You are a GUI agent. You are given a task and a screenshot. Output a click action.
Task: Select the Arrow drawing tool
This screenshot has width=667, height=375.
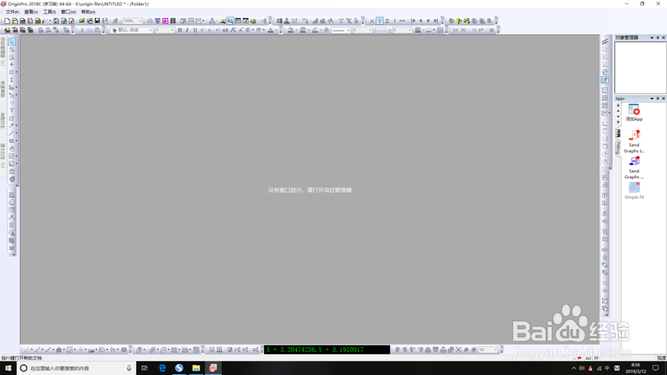(11, 125)
